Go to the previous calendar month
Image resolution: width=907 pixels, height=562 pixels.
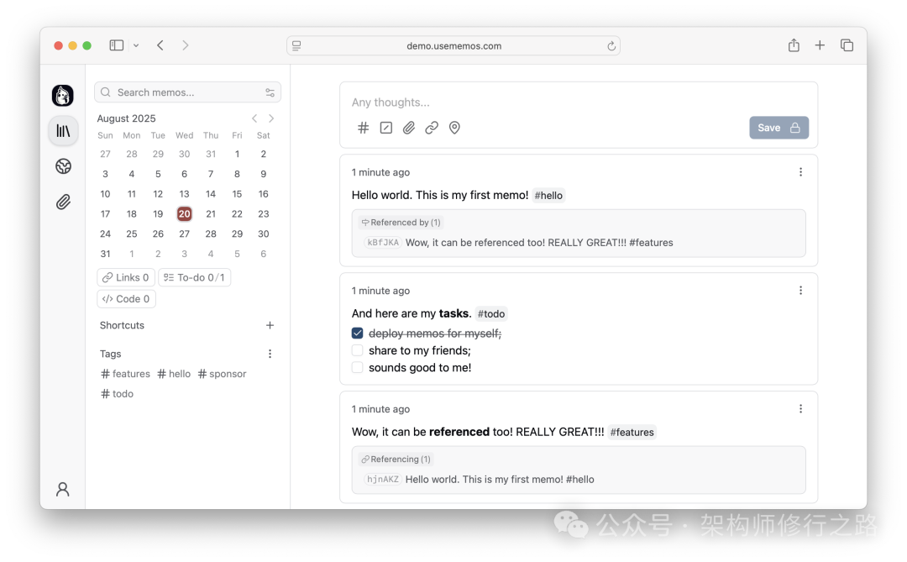(x=254, y=118)
